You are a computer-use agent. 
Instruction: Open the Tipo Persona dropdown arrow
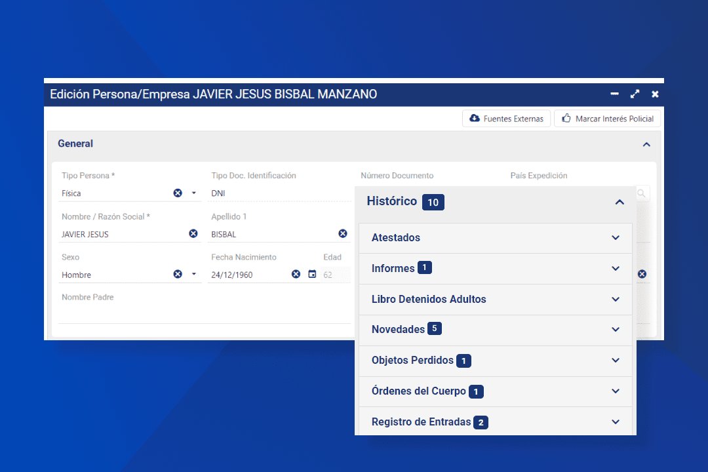tap(193, 193)
